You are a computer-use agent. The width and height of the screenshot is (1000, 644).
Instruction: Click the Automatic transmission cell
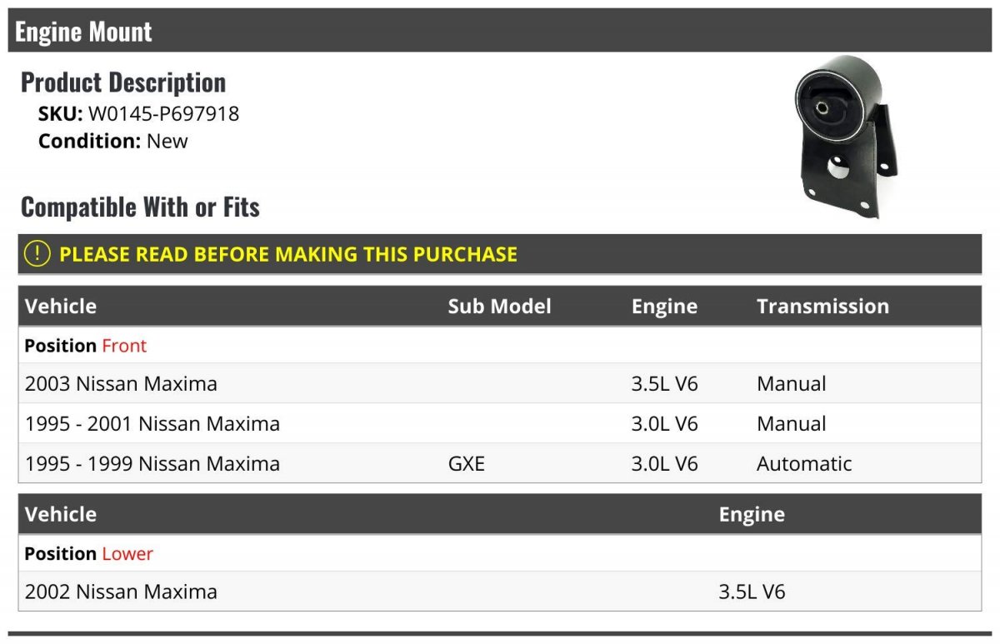tap(804, 464)
